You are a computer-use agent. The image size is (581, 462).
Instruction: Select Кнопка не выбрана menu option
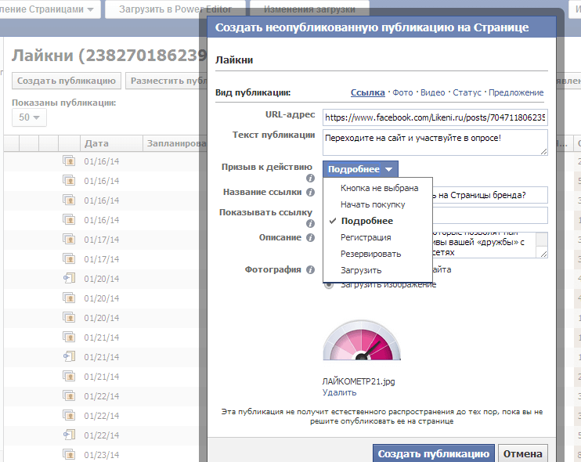(x=379, y=188)
